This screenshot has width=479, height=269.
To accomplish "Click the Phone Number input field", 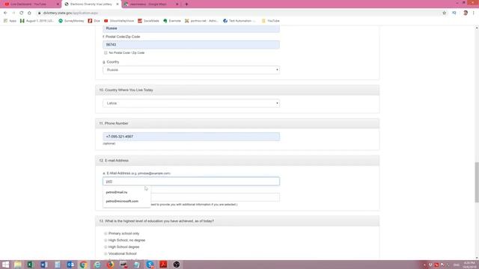I will pyautogui.click(x=192, y=136).
